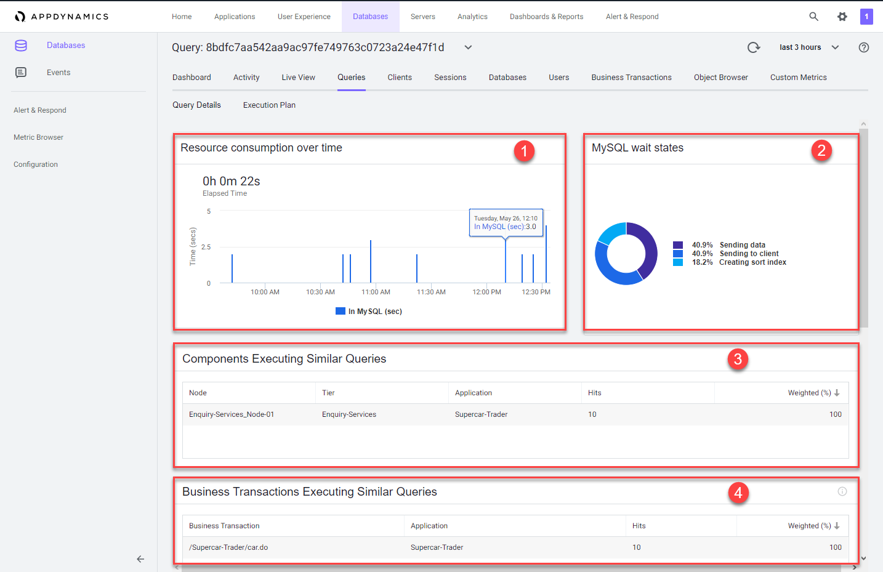Open Events in the left sidebar

(58, 73)
